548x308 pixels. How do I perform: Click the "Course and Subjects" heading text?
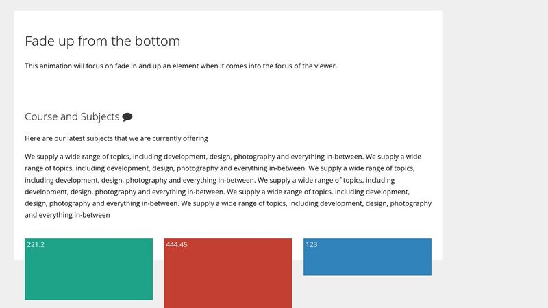coord(72,116)
